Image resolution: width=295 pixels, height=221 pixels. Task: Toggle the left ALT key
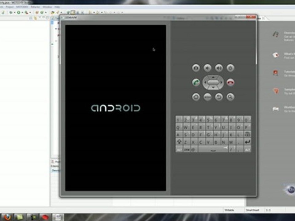179,149
